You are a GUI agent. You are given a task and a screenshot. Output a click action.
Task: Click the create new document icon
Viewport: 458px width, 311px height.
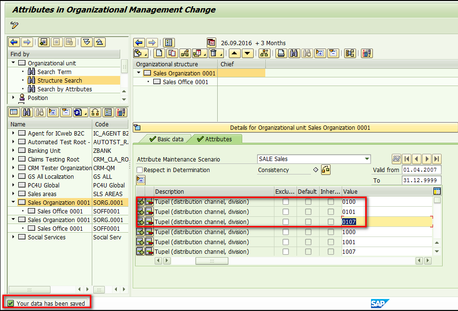[158, 53]
